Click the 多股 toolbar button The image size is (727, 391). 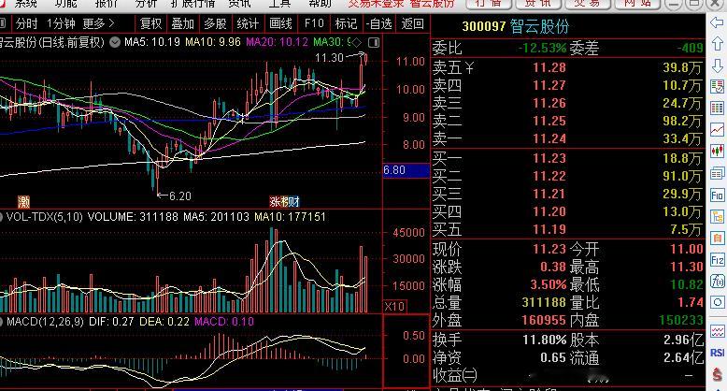click(x=215, y=23)
